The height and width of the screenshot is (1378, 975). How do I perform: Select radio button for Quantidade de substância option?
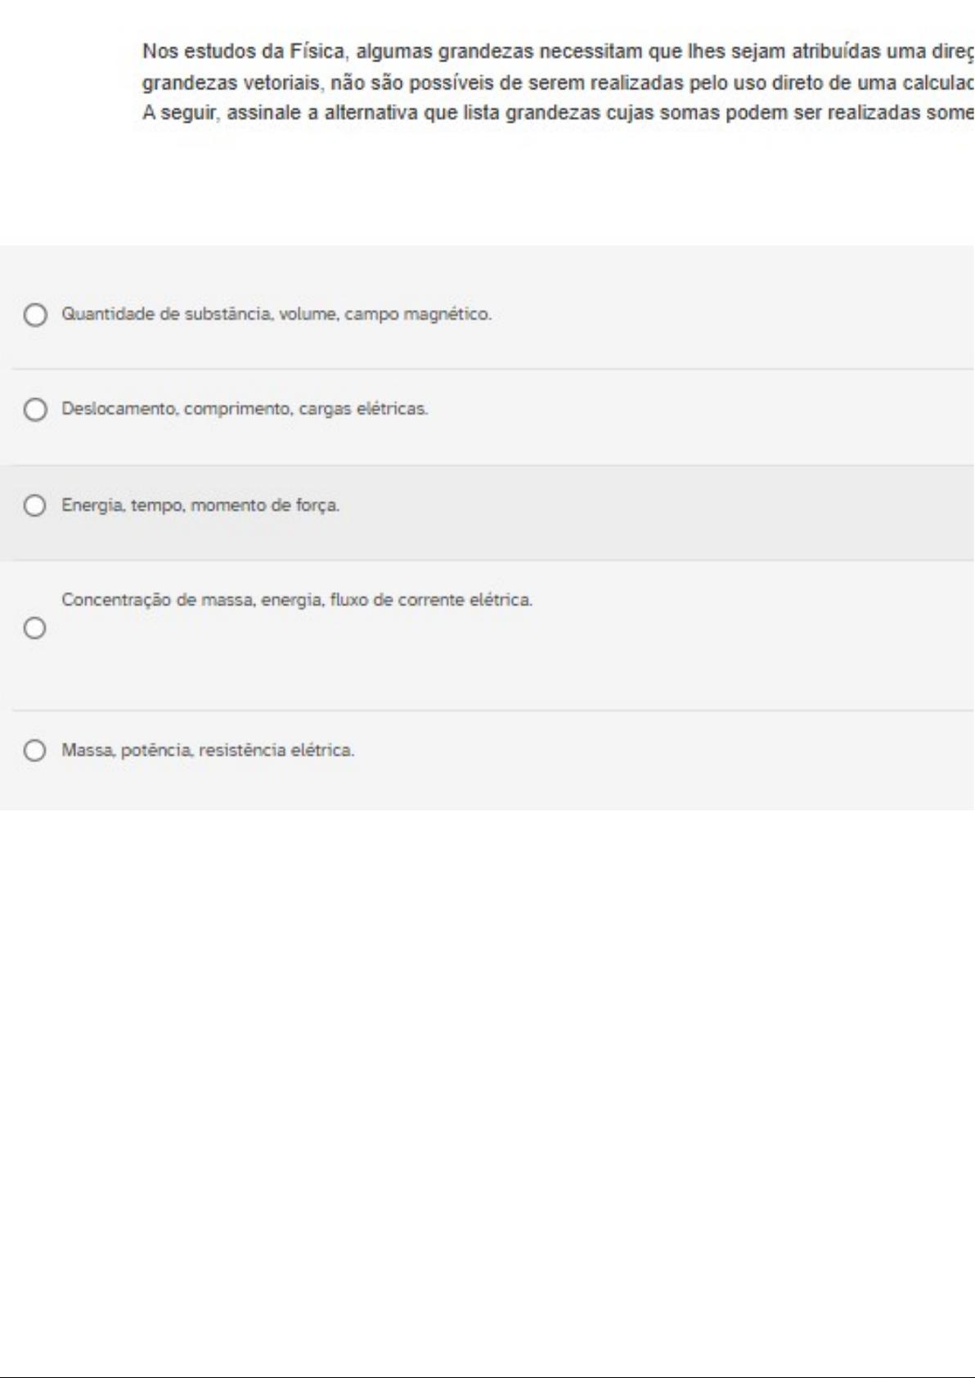point(34,316)
